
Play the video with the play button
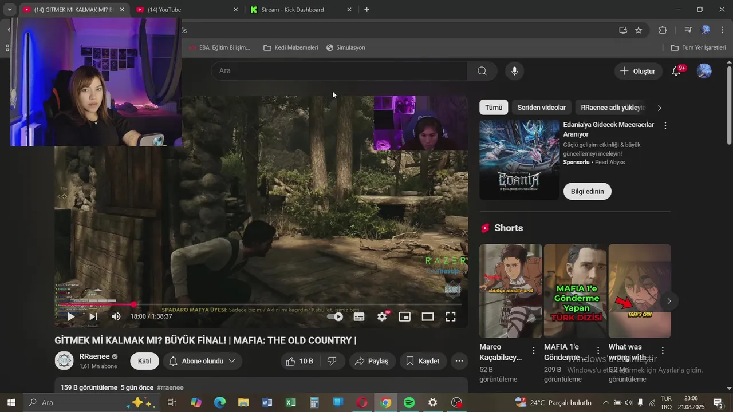click(71, 316)
